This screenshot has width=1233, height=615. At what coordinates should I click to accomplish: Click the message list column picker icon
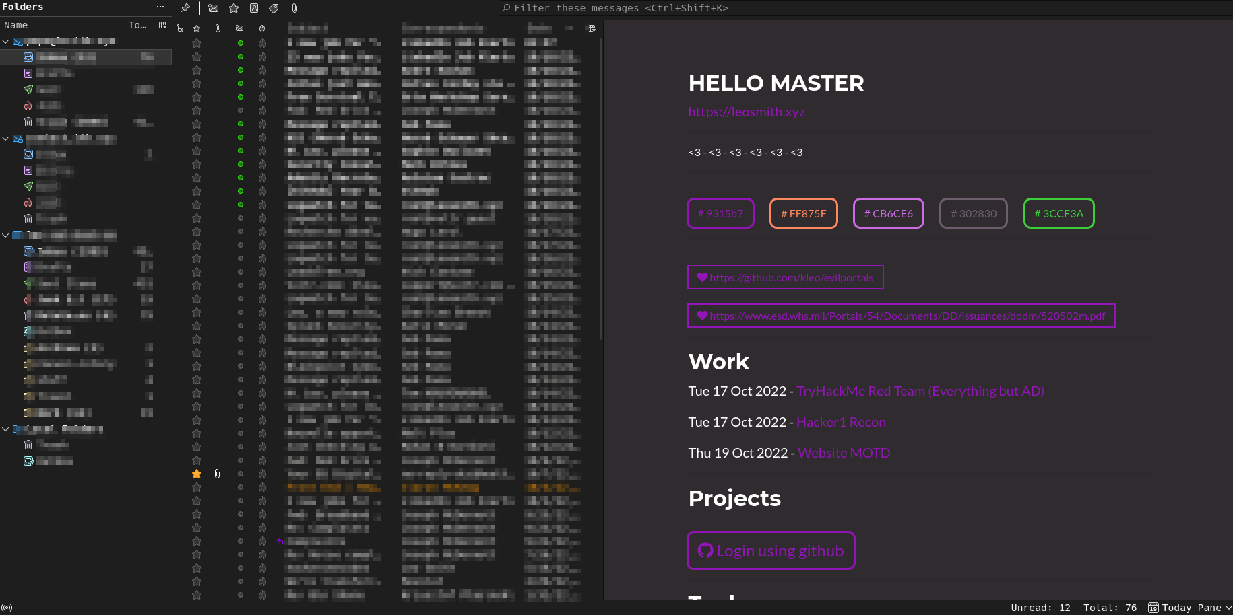[592, 28]
